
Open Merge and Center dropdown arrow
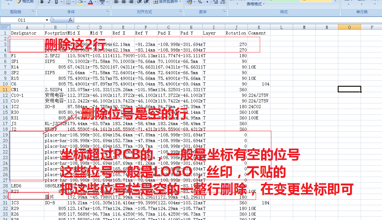[180, 2]
